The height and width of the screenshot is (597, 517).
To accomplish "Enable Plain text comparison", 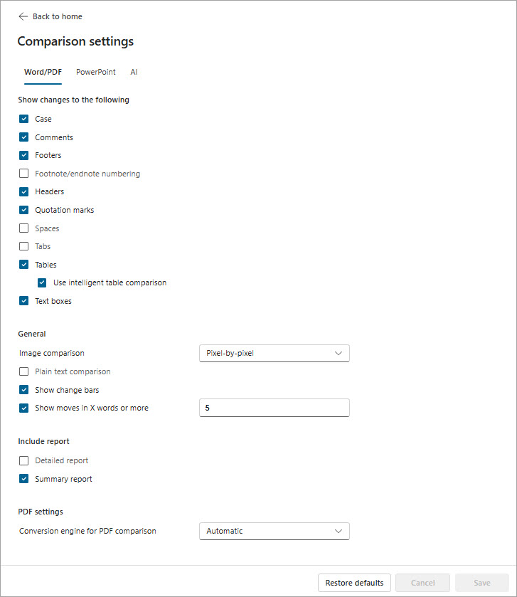I will coord(23,371).
